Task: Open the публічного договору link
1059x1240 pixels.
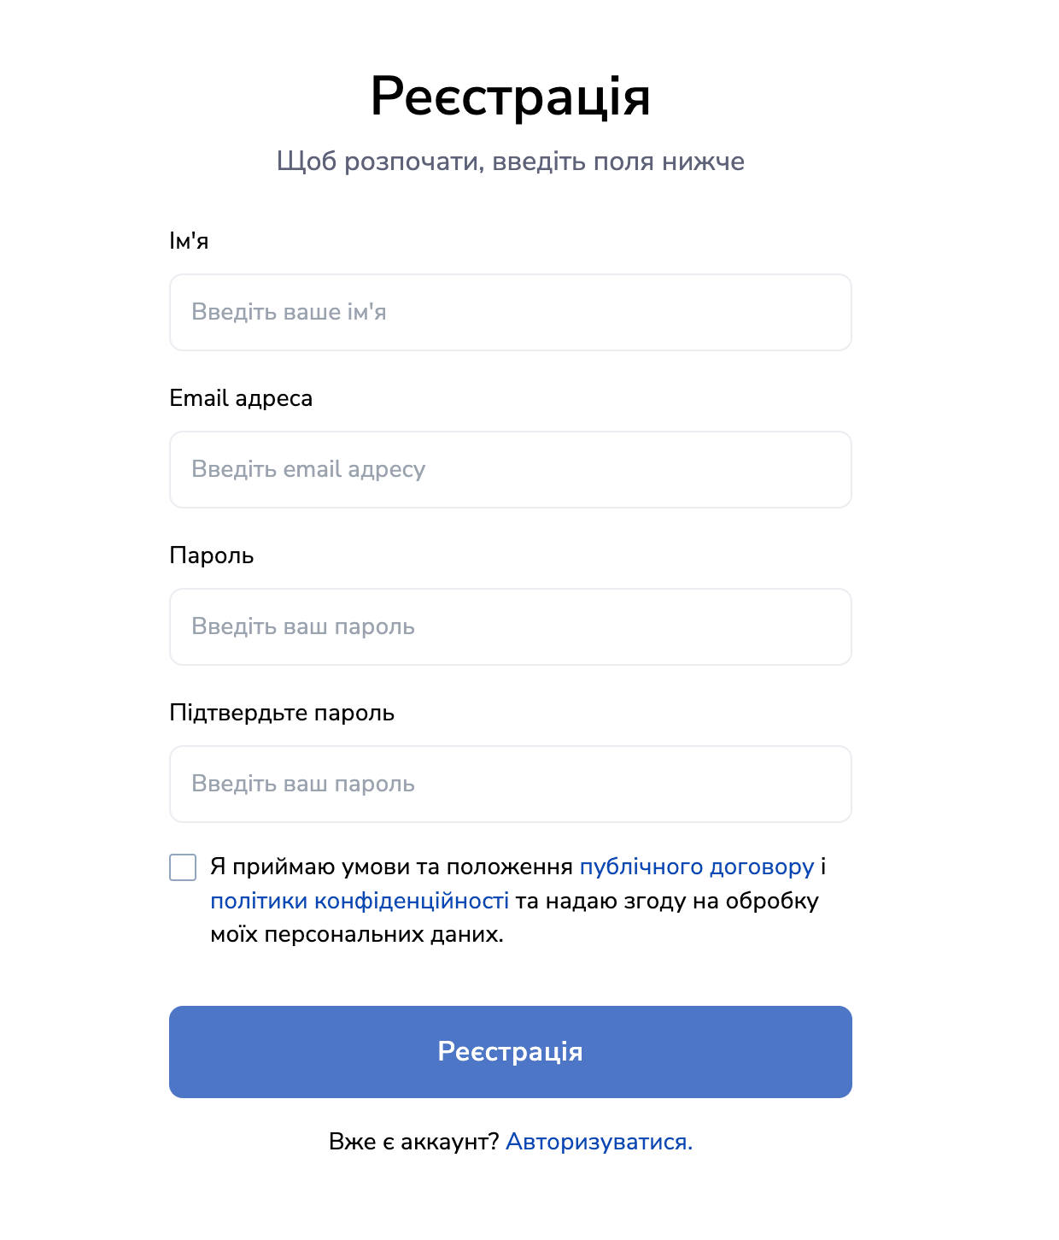Action: pos(697,867)
